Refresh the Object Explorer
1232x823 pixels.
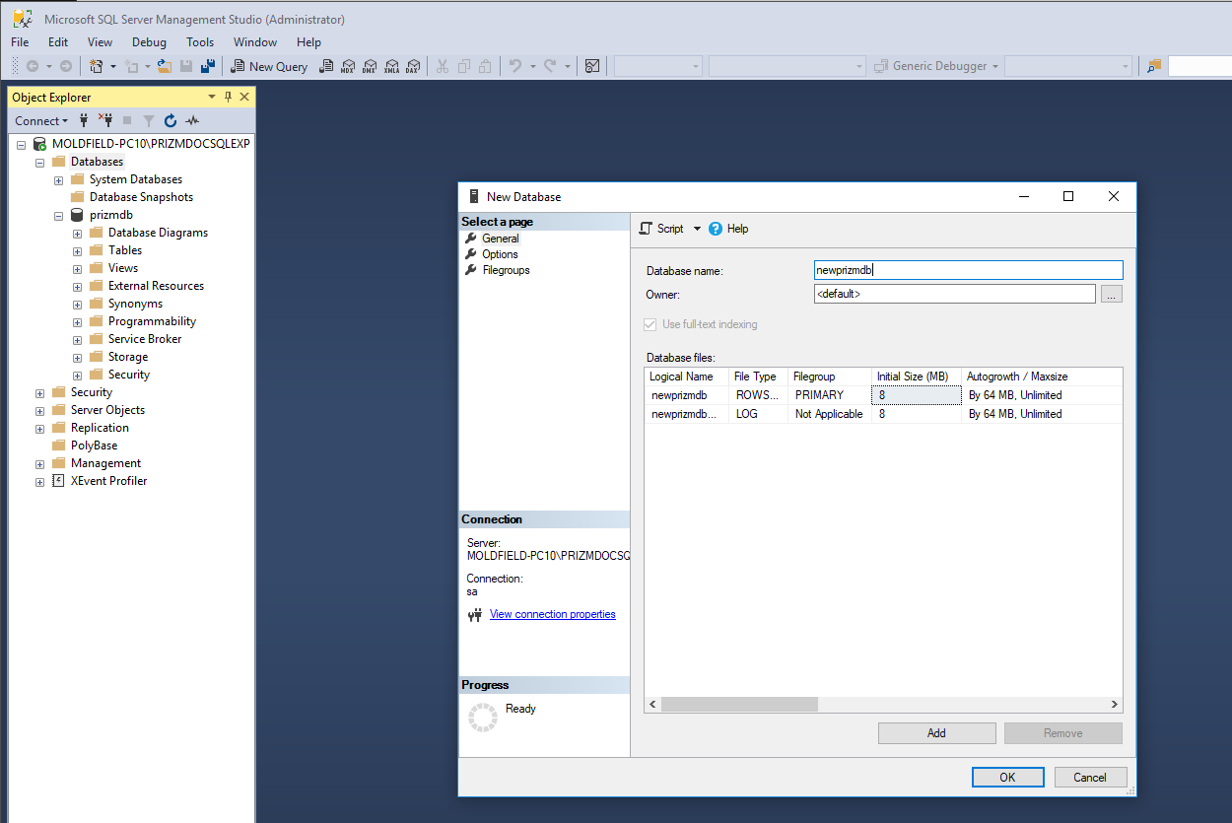tap(171, 120)
